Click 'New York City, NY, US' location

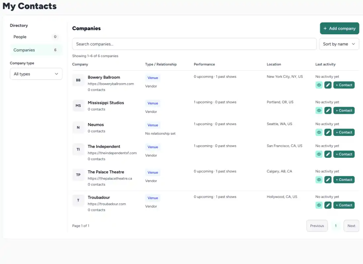coord(284,77)
